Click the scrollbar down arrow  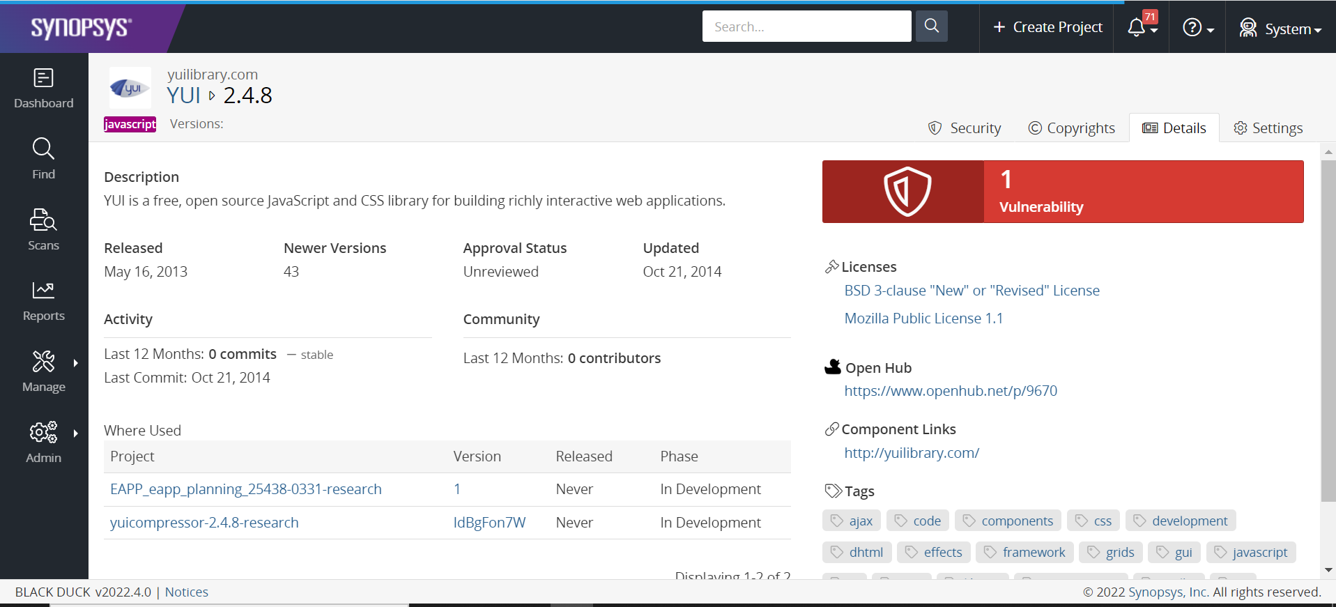(1328, 569)
